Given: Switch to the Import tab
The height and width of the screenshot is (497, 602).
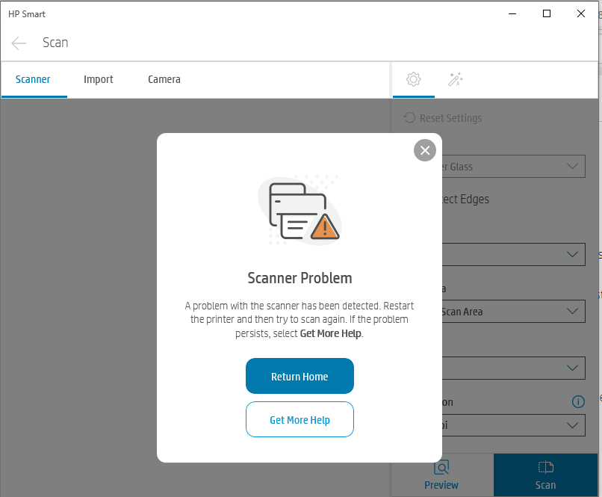Looking at the screenshot, I should coord(99,79).
